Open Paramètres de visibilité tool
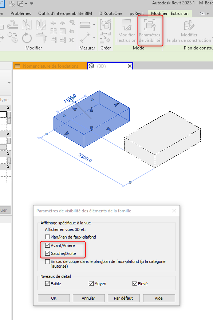Image resolution: width=213 pixels, height=320 pixels. click(150, 31)
